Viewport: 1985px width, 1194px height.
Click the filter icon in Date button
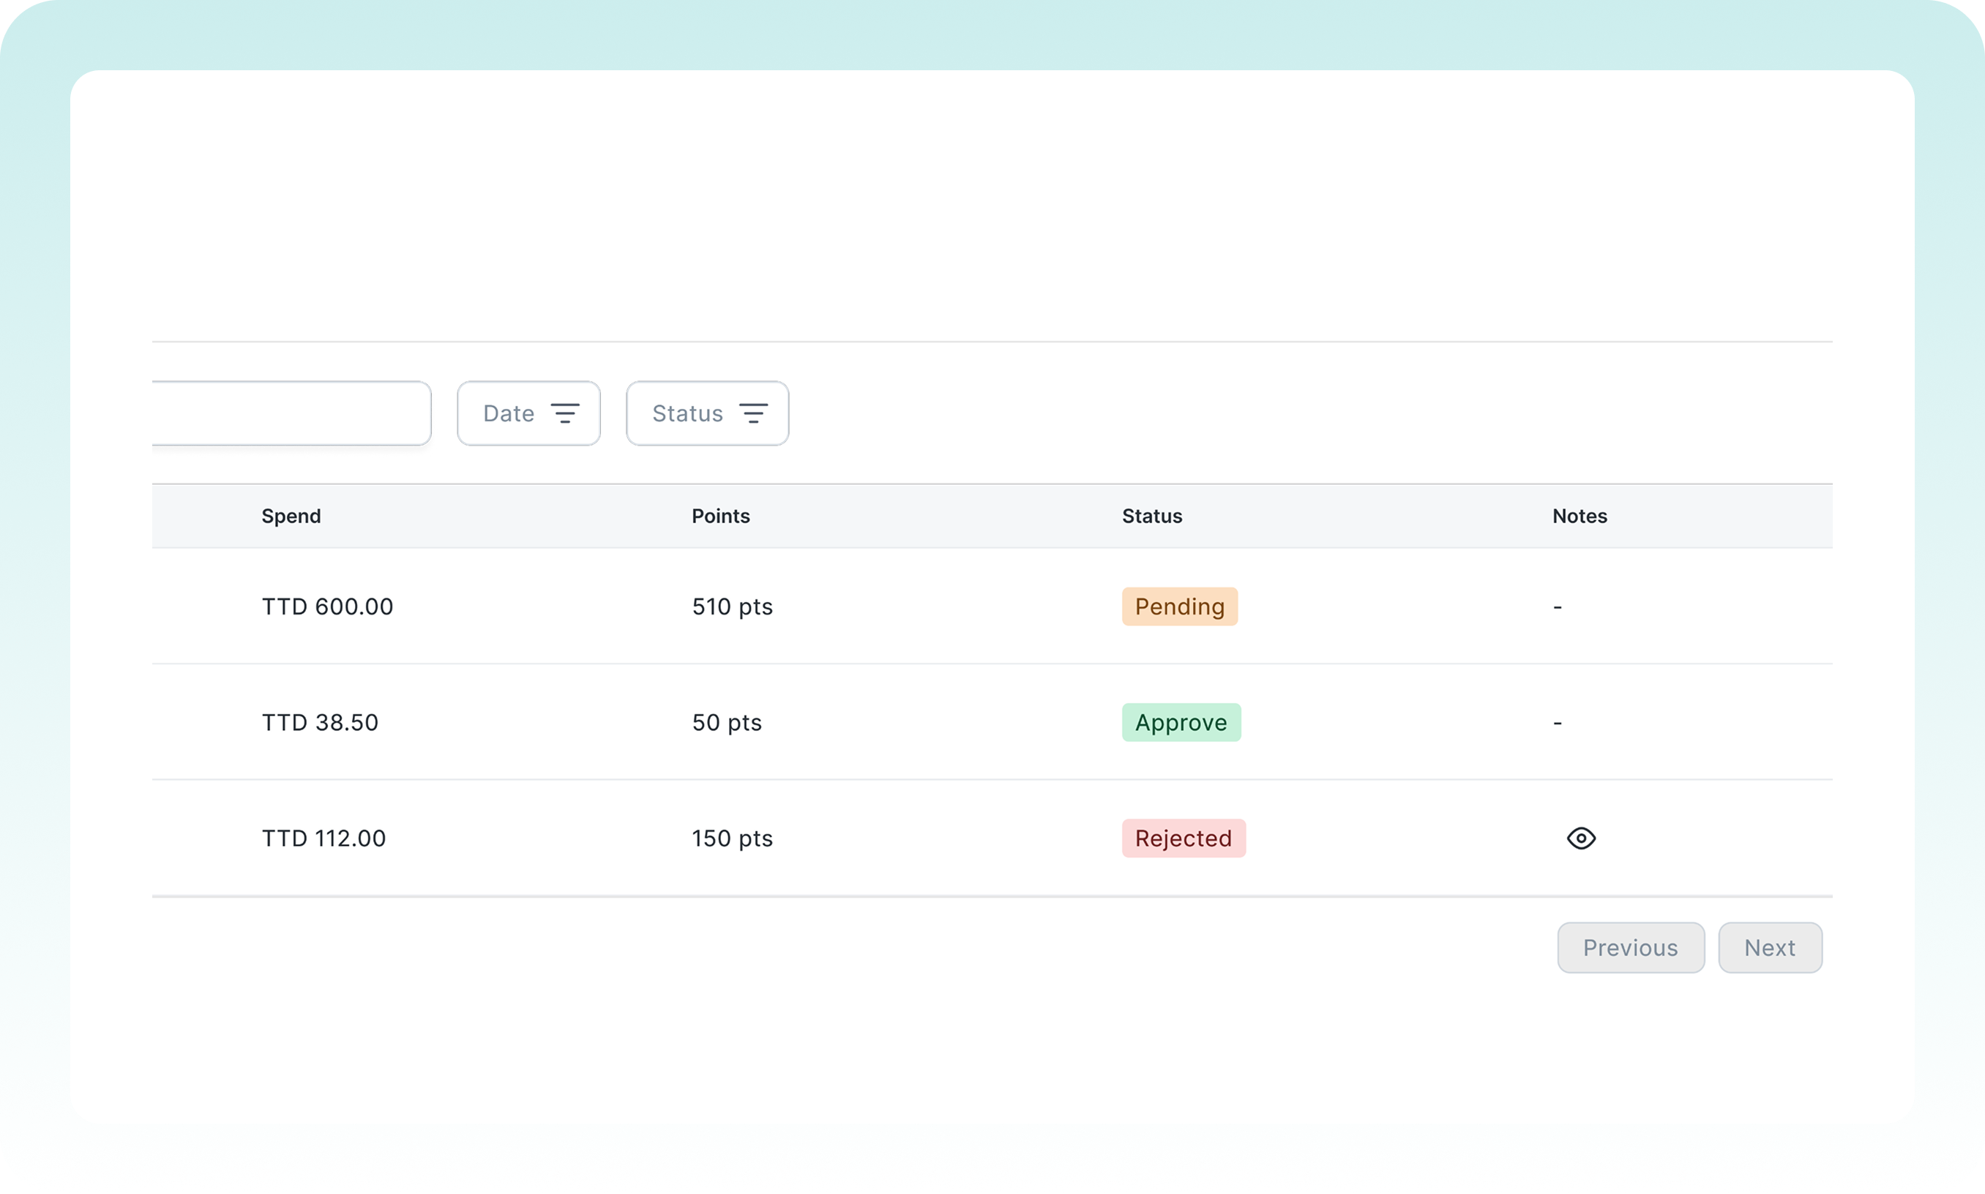(564, 413)
